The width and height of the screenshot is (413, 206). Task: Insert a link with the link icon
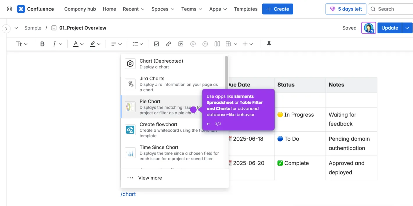pos(169,44)
